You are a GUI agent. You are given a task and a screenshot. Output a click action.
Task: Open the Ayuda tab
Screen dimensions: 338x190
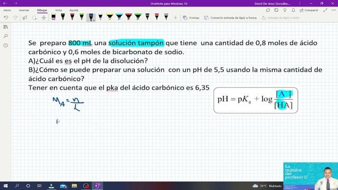74,10
